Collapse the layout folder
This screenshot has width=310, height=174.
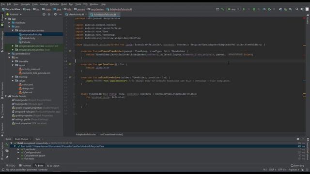13,65
